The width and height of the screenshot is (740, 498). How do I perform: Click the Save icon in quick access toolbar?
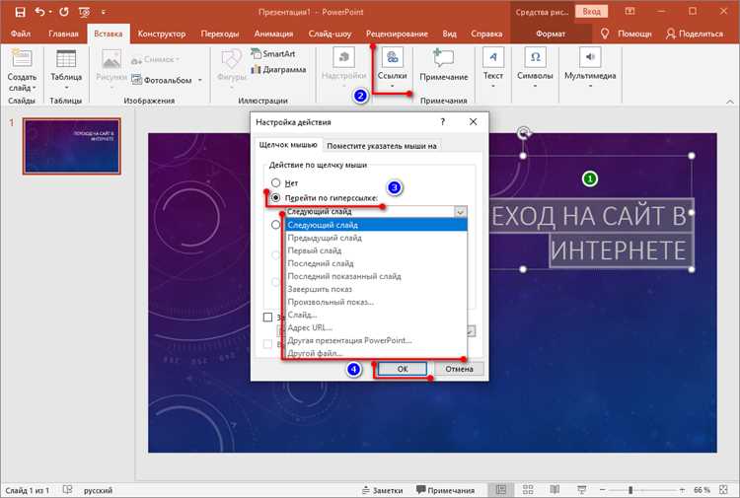(20, 12)
